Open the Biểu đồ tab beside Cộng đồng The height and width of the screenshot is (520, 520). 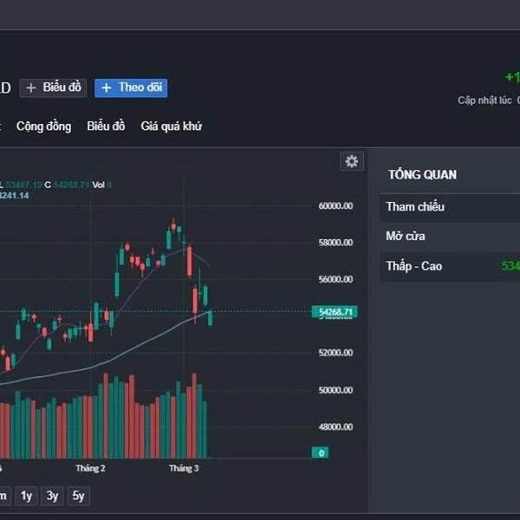coord(106,127)
